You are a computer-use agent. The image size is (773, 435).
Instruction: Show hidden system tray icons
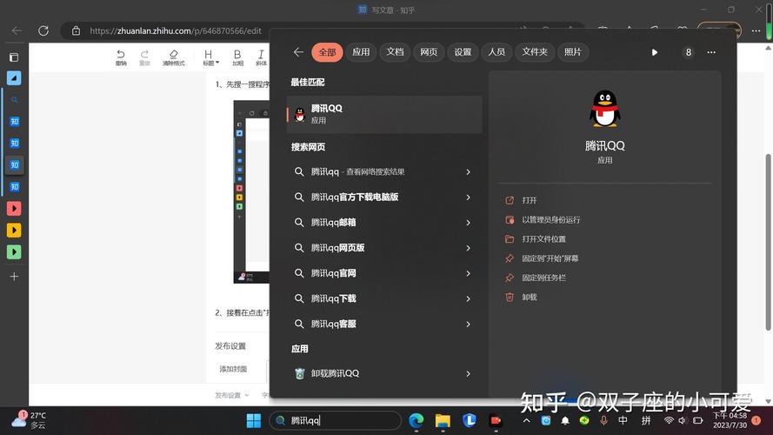coord(527,421)
